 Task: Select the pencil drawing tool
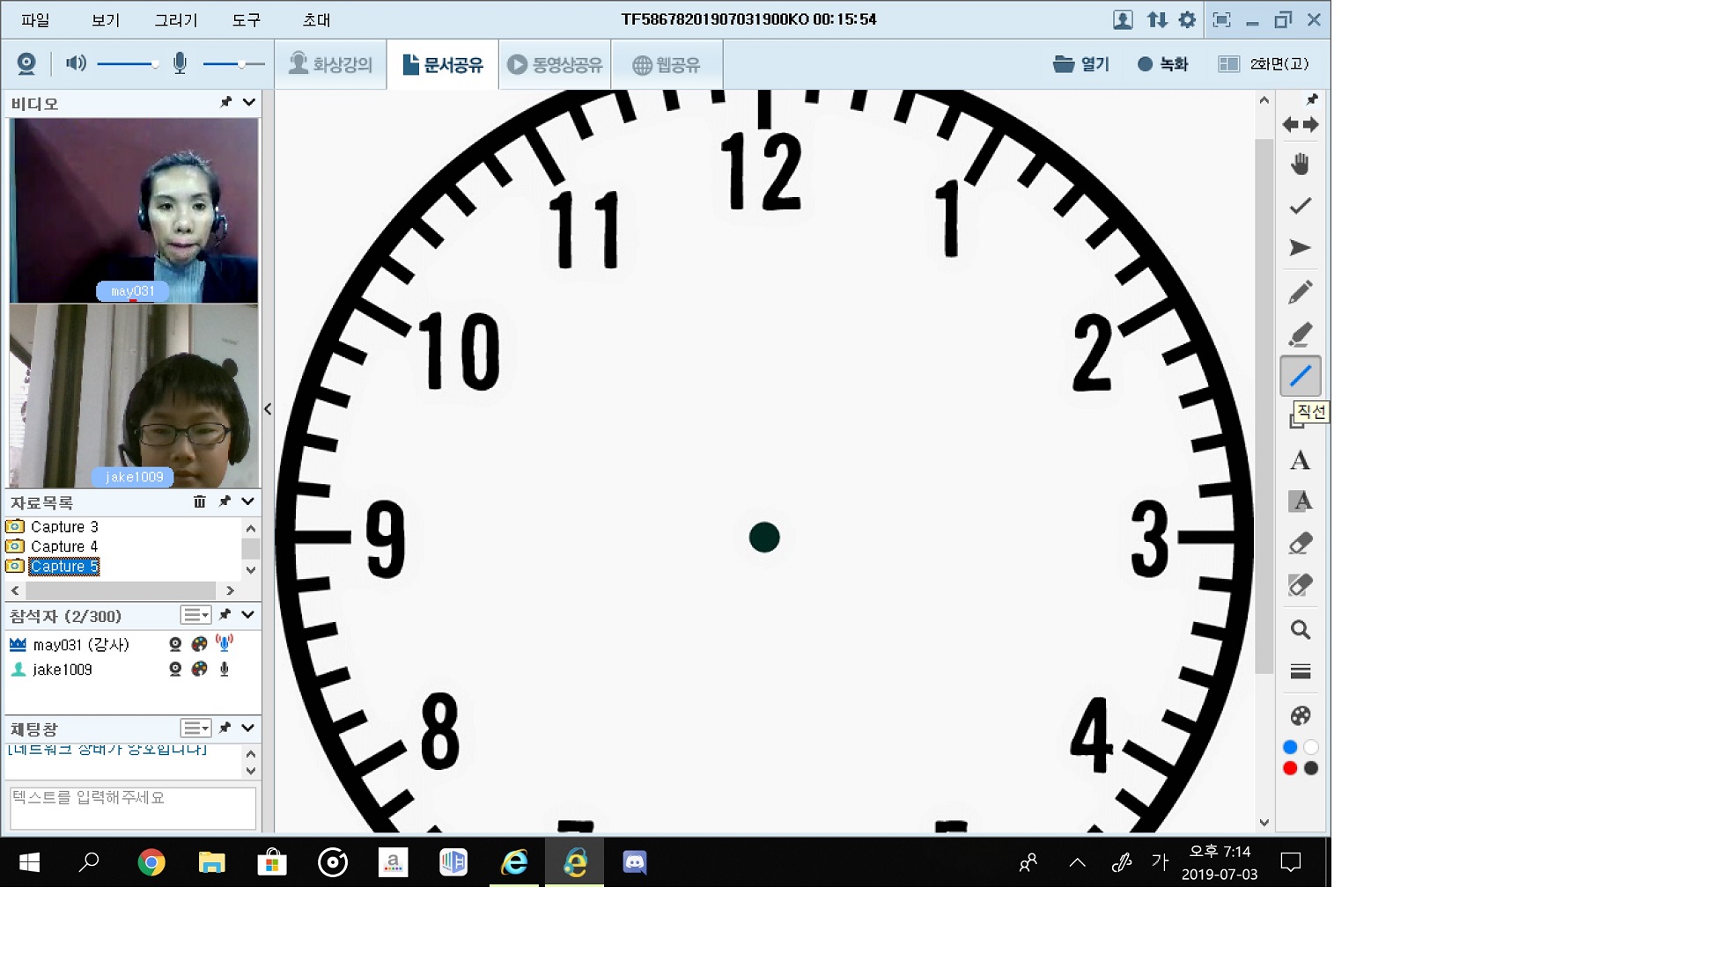tap(1300, 291)
